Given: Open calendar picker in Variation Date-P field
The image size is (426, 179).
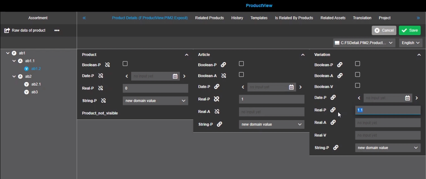Looking at the screenshot, I should tap(407, 98).
